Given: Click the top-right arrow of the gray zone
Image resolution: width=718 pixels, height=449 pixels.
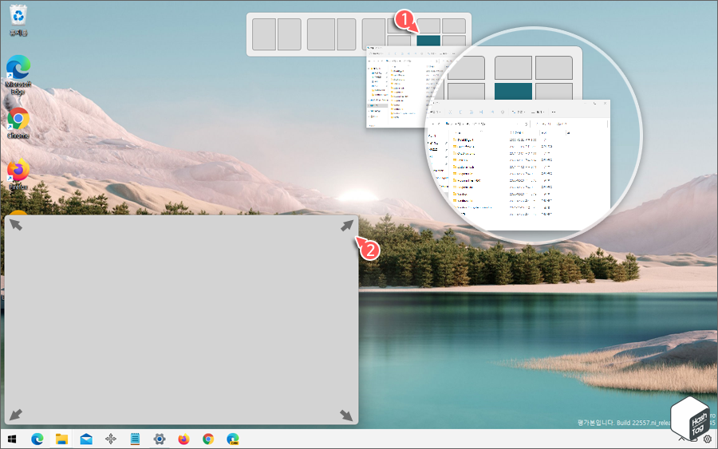Looking at the screenshot, I should pyautogui.click(x=347, y=225).
